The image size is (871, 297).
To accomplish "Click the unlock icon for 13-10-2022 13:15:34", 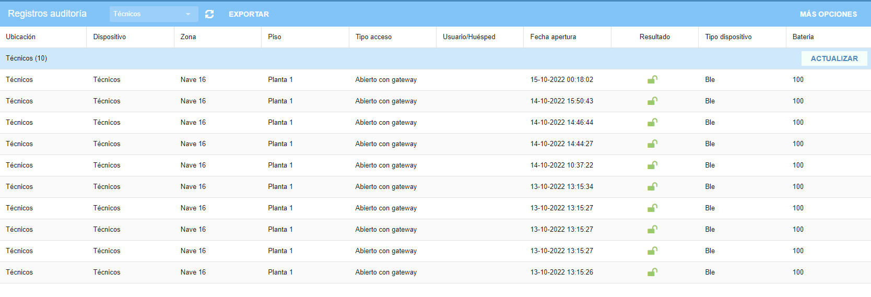I will click(652, 187).
